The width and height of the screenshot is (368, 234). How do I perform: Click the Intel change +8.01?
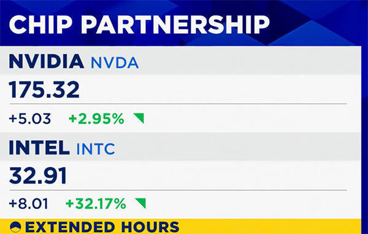pos(28,203)
